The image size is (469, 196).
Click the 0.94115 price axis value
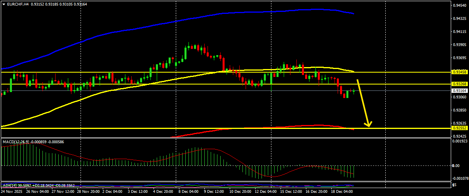[460, 31]
